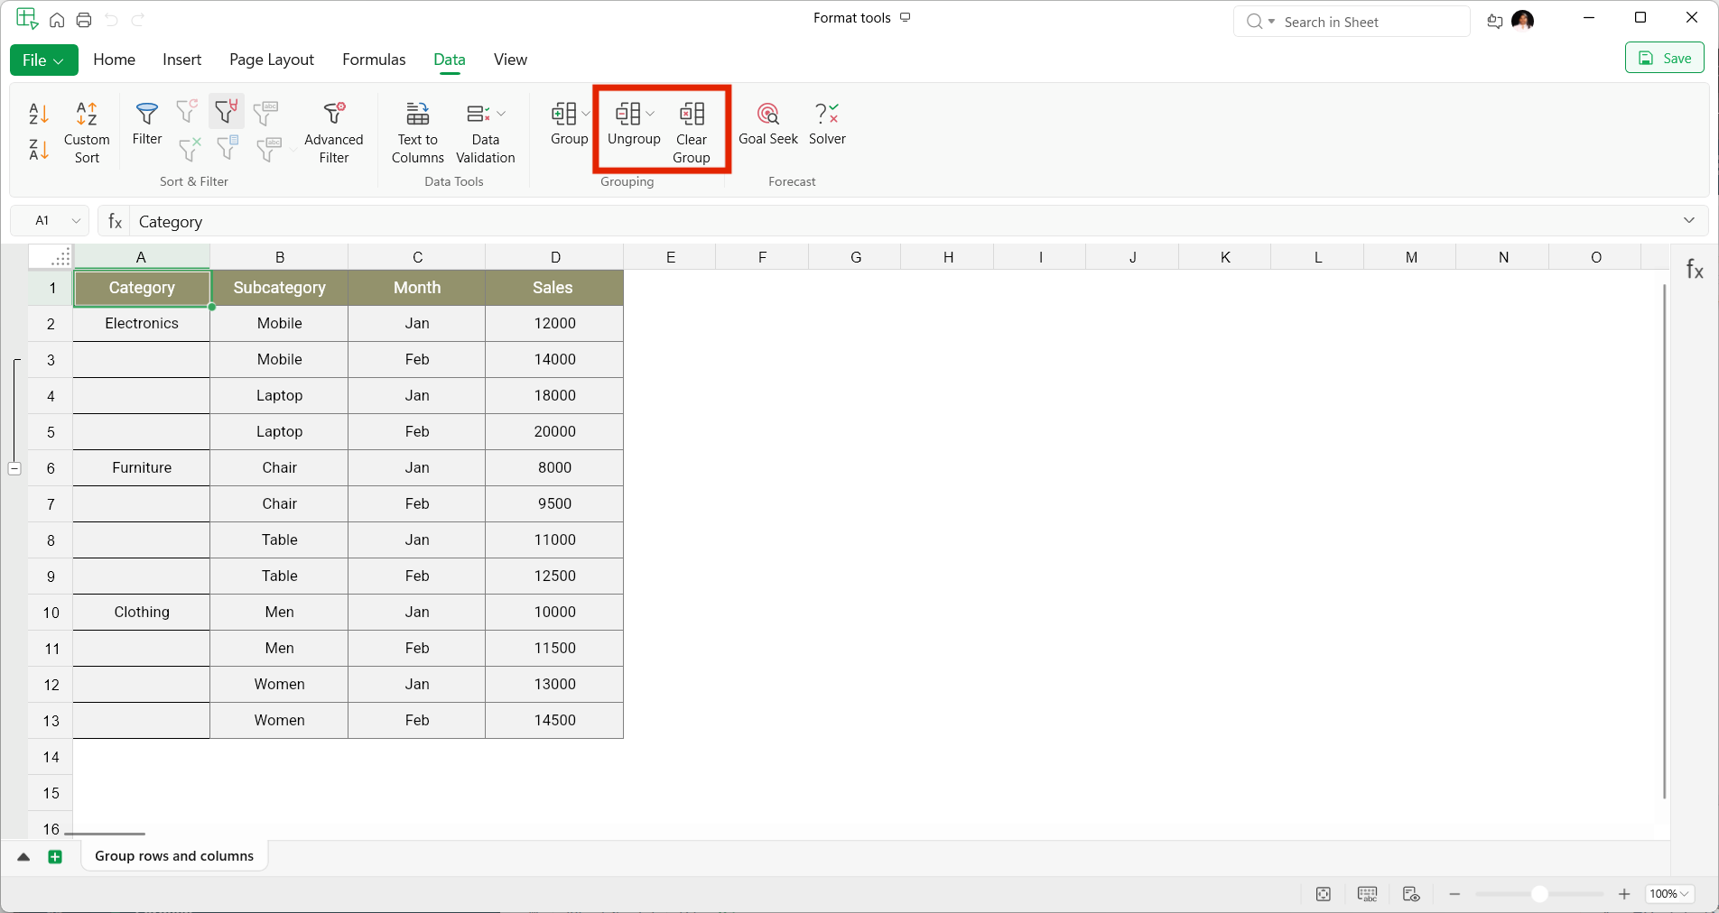Click the Clear Group icon

click(692, 132)
